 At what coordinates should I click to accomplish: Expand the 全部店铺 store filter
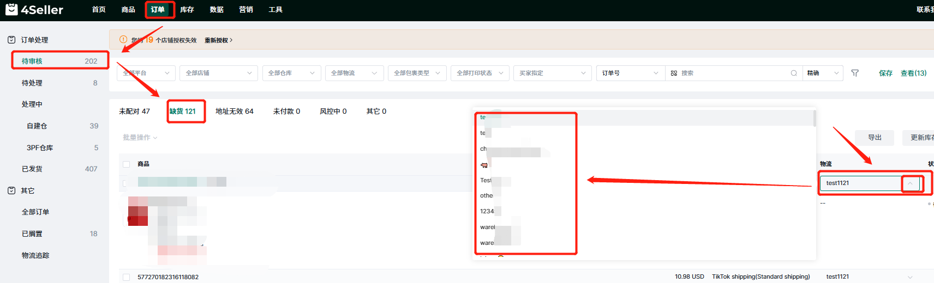pos(218,73)
